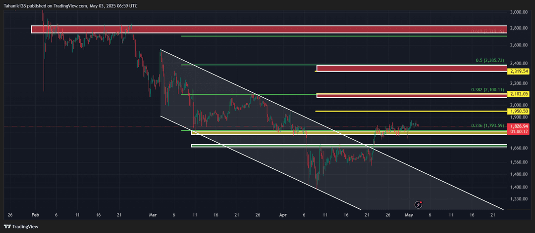
Task: Select the yellow 1,950.50 price label
Action: click(x=519, y=111)
